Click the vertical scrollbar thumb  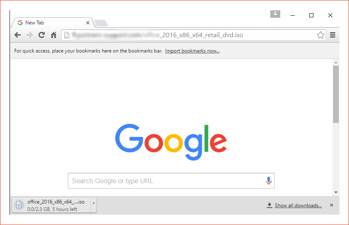pos(336,94)
